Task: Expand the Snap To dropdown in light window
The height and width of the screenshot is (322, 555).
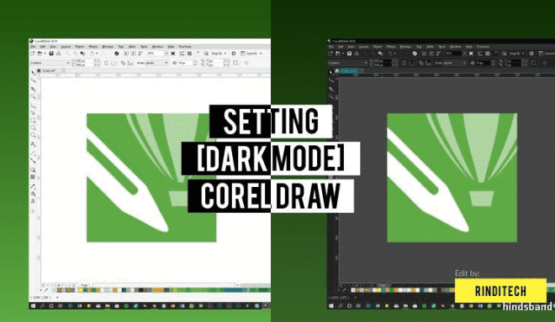Action: point(225,54)
